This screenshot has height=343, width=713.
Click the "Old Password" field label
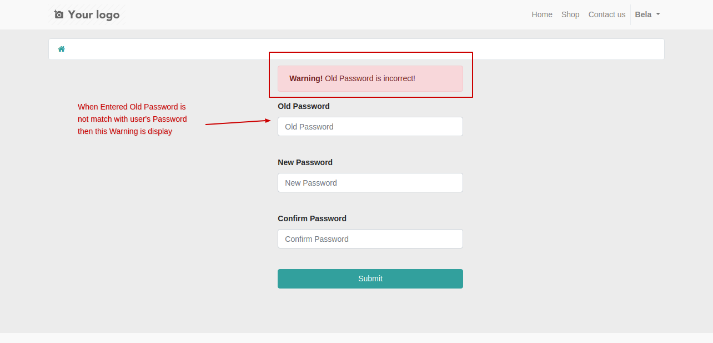(304, 106)
